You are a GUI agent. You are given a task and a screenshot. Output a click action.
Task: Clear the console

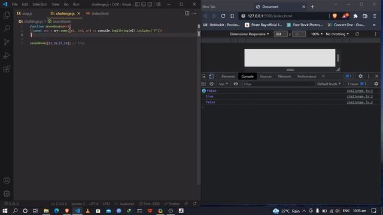coord(211,84)
